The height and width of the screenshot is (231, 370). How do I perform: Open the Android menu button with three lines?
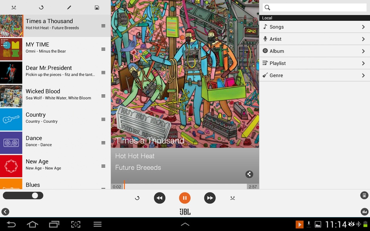point(98,224)
